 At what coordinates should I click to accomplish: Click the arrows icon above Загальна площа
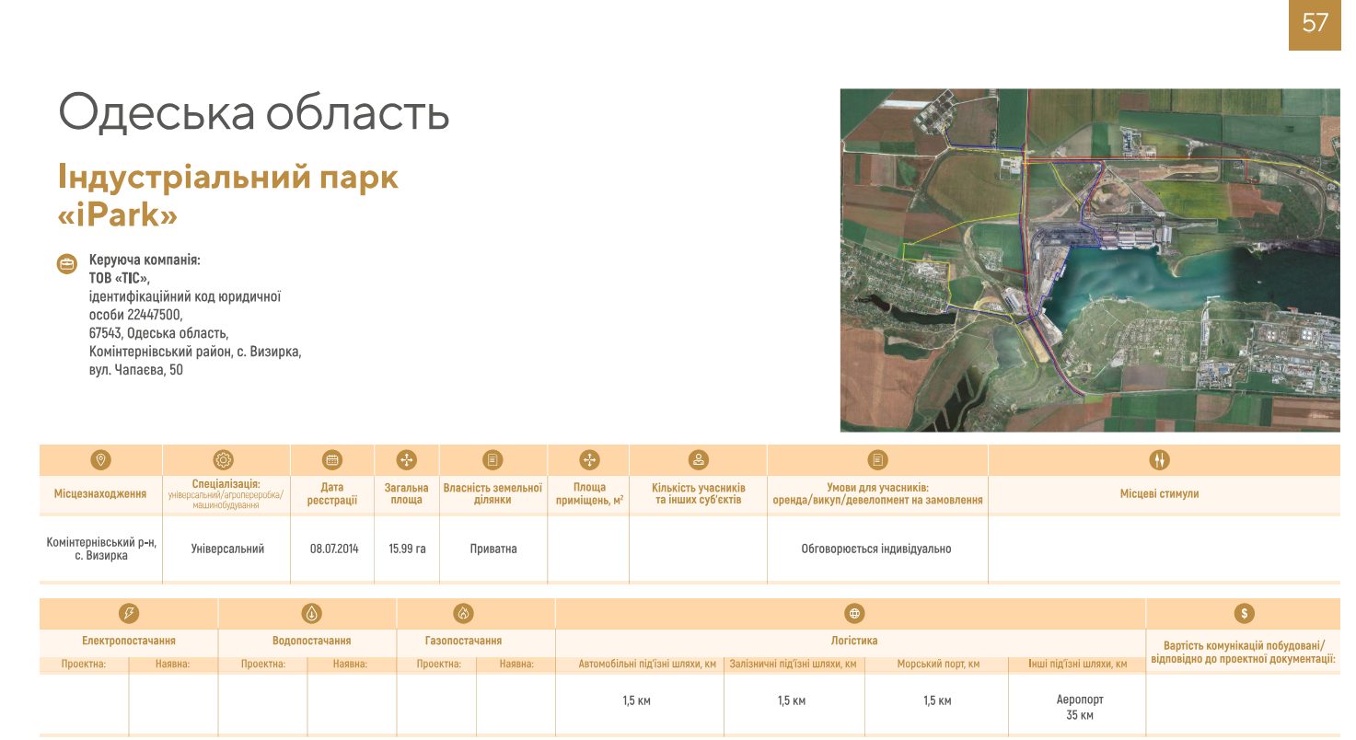(x=406, y=459)
